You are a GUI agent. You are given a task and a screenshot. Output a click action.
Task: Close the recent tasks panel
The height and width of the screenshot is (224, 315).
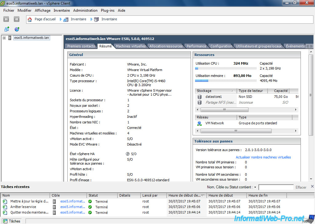pos(312,186)
